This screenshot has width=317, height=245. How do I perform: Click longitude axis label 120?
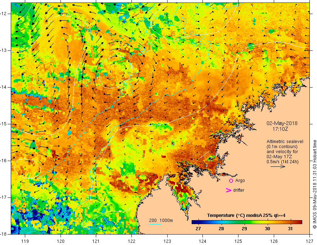click(61, 241)
